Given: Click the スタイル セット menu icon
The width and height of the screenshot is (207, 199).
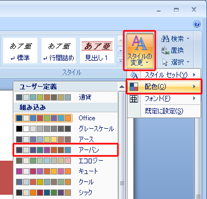Looking at the screenshot, I should (x=134, y=75).
